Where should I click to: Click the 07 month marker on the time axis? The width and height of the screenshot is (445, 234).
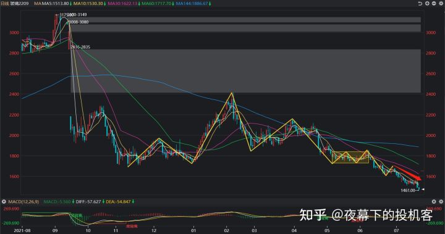click(396, 230)
